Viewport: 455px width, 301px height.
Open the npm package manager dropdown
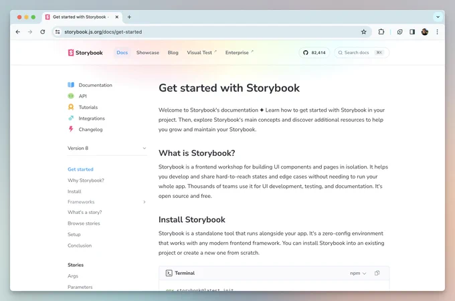(358, 273)
